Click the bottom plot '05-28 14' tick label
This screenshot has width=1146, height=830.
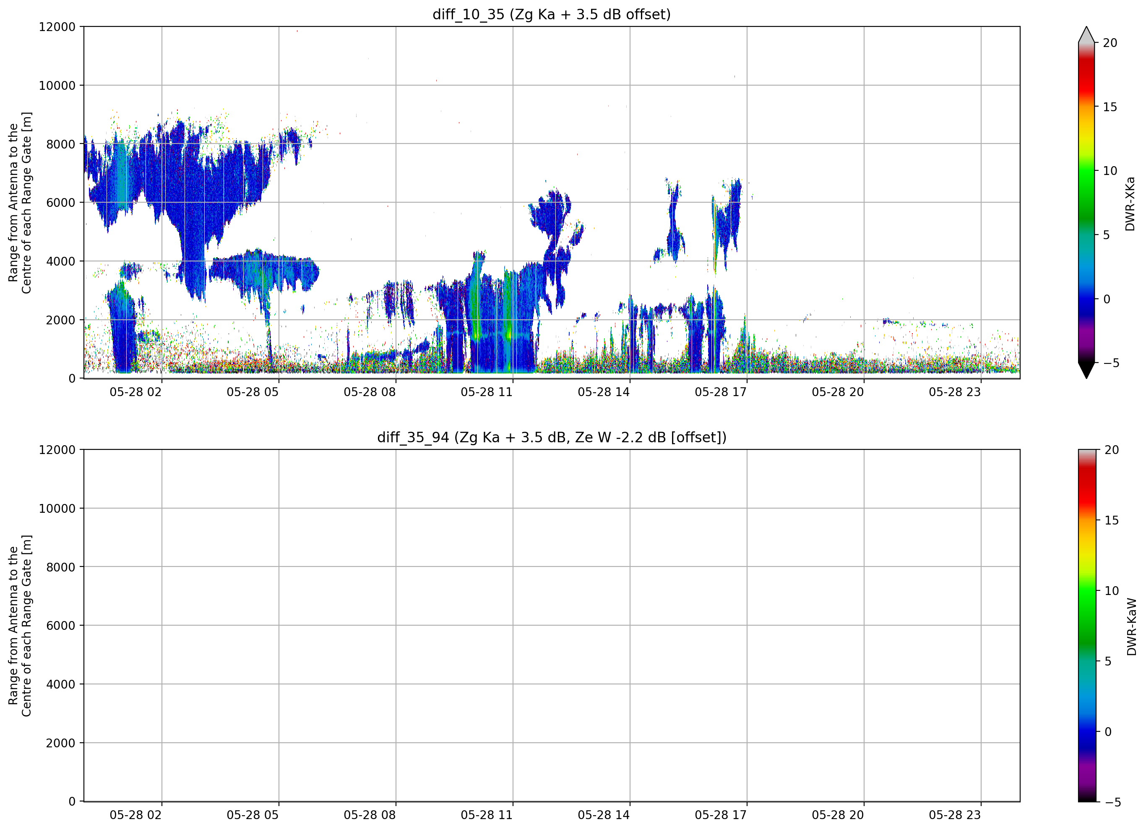coord(604,815)
